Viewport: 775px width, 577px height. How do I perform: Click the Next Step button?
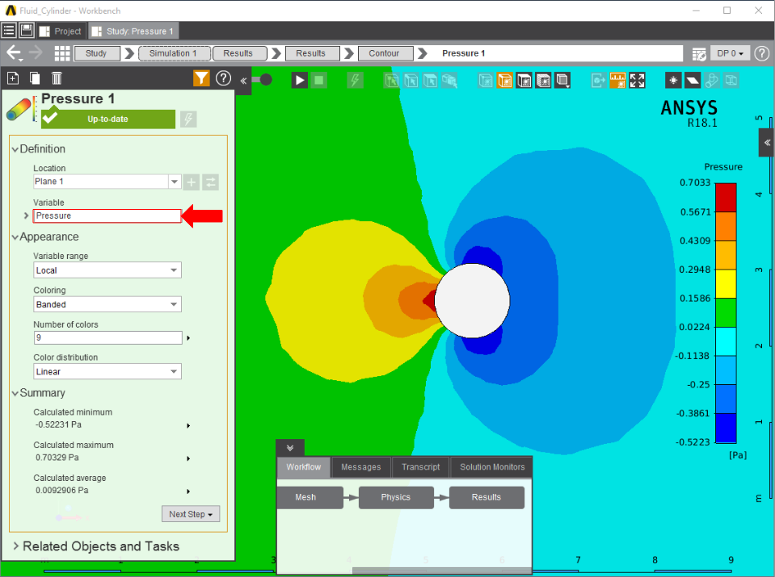click(191, 514)
